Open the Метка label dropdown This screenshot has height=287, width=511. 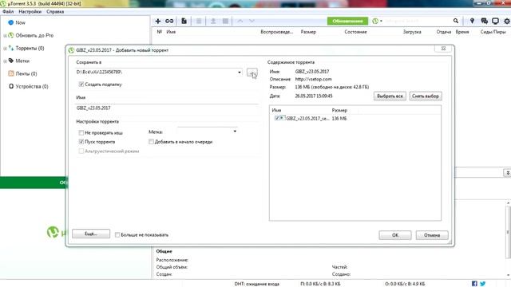(x=235, y=132)
